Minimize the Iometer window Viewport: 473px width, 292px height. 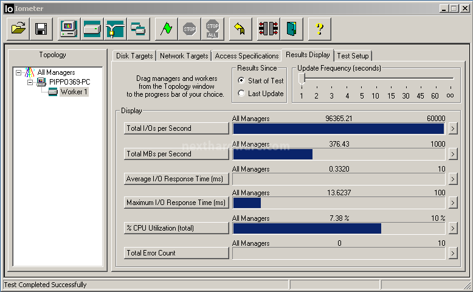click(443, 9)
